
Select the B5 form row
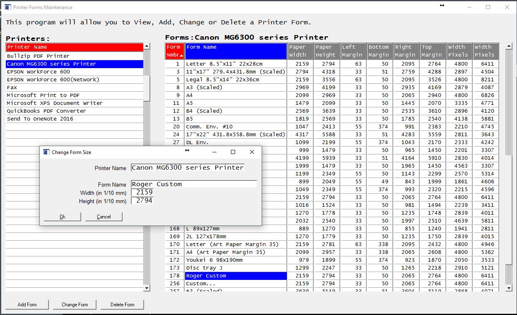pos(236,119)
